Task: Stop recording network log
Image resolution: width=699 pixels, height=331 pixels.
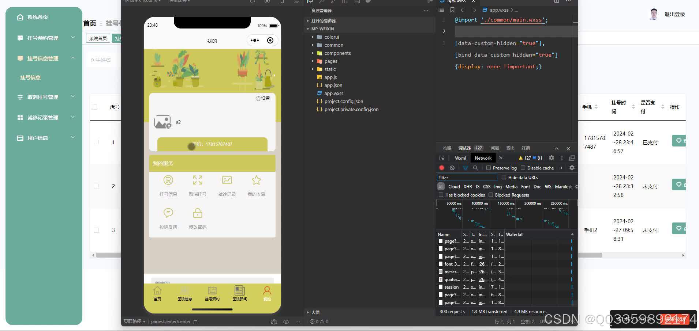Action: pyautogui.click(x=442, y=168)
